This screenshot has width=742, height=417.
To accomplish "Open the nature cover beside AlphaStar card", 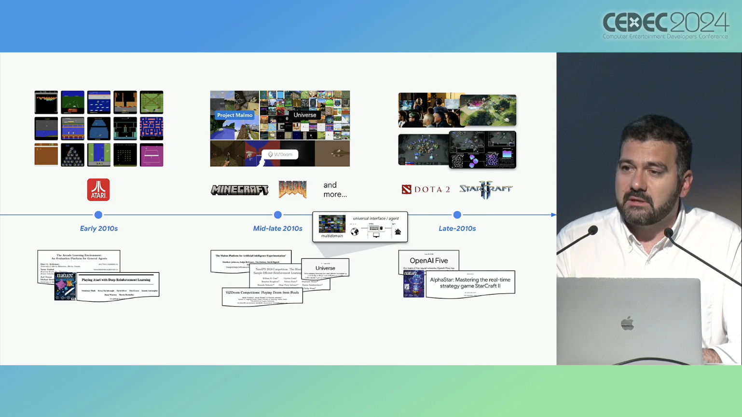I will coord(414,284).
